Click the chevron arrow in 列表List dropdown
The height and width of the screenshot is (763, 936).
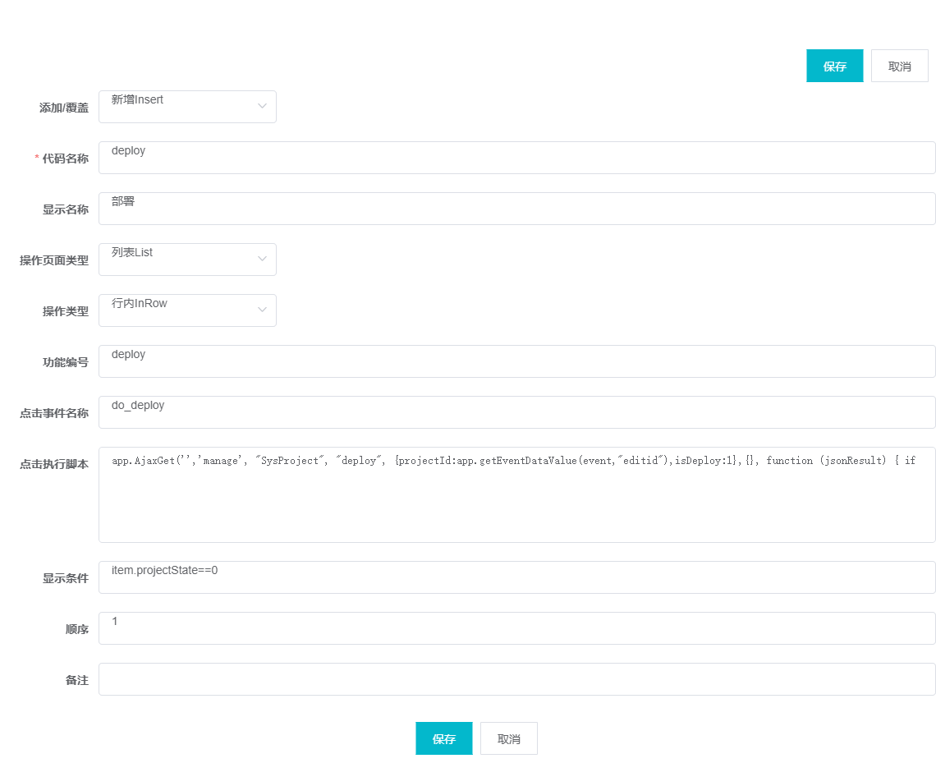pos(262,259)
